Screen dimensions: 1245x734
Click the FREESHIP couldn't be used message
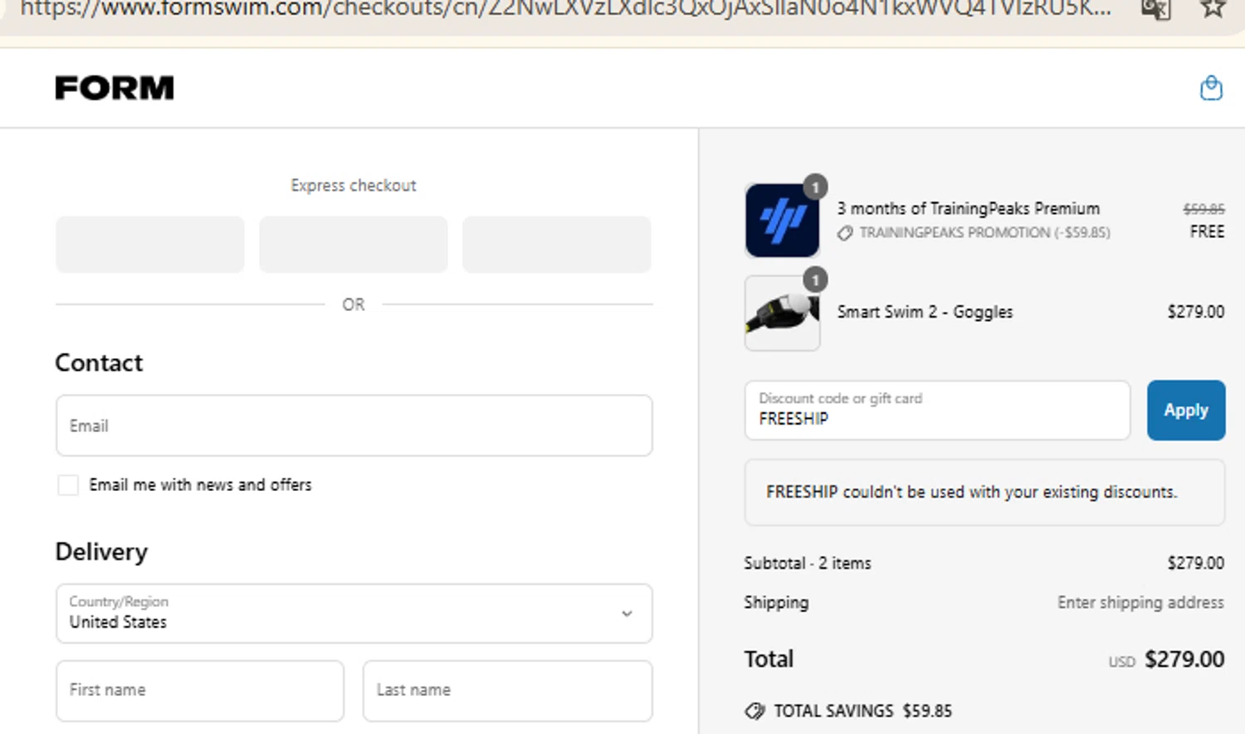pyautogui.click(x=984, y=493)
